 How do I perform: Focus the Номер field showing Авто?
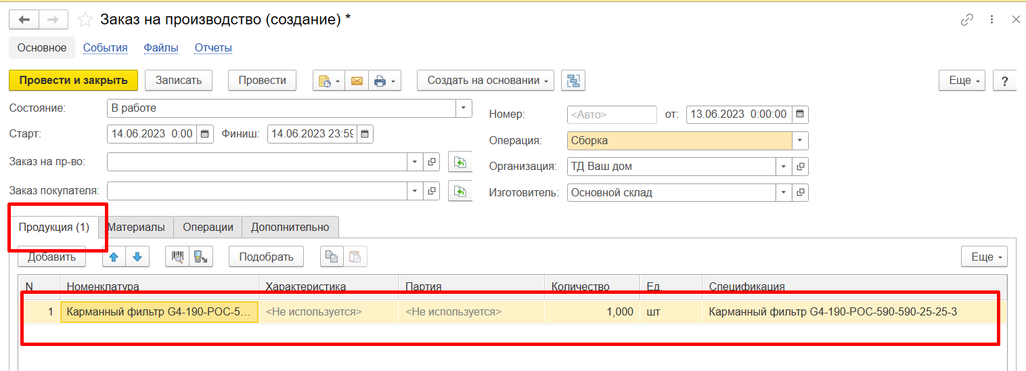[x=612, y=114]
